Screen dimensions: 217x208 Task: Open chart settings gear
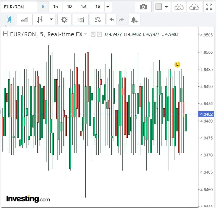(64, 20)
